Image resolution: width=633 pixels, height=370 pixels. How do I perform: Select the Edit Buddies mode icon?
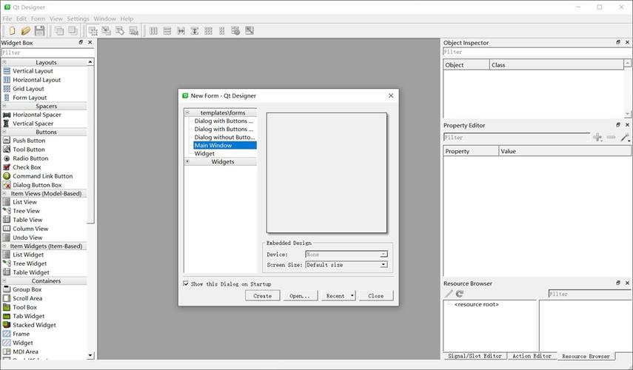point(120,30)
